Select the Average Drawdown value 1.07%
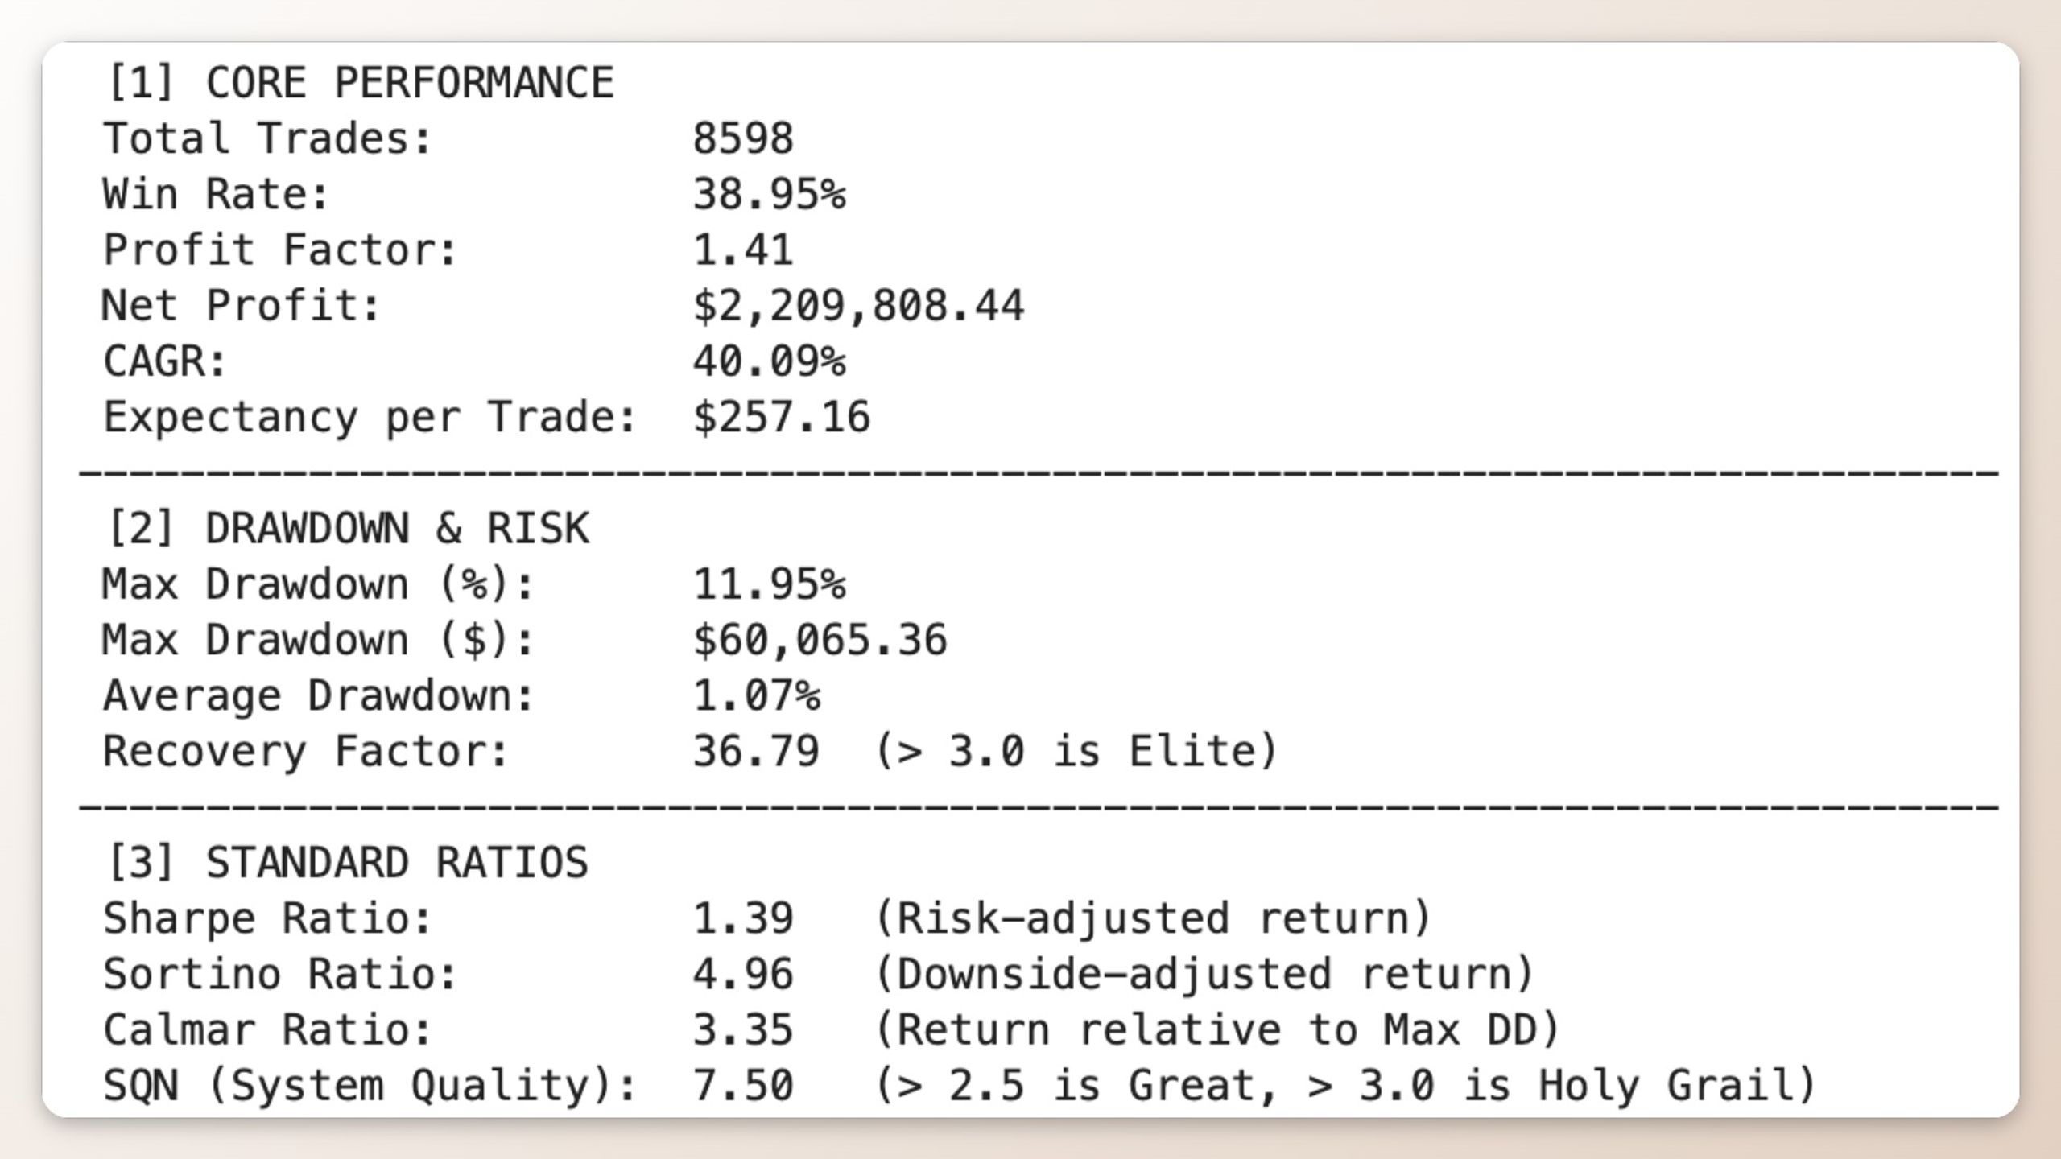This screenshot has width=2061, height=1159. (756, 695)
